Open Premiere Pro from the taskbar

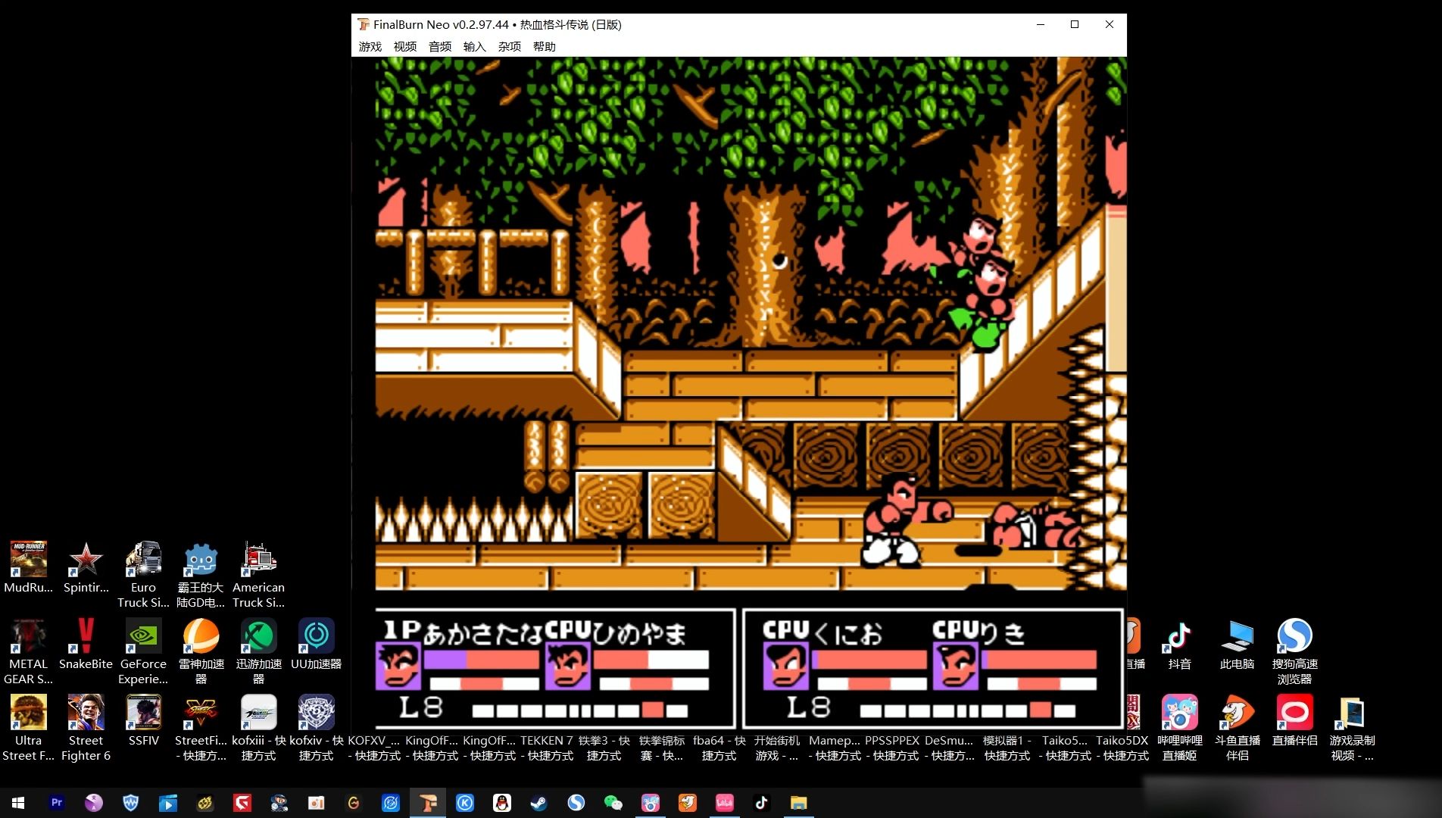pyautogui.click(x=56, y=803)
